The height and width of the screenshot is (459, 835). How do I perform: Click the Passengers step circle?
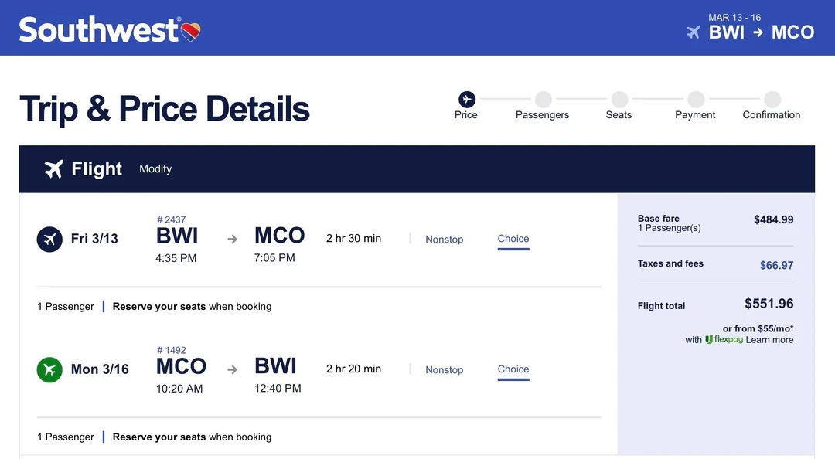click(x=543, y=99)
